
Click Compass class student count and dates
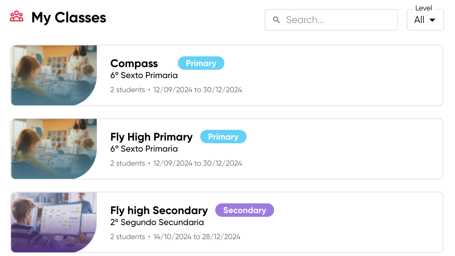coord(176,90)
